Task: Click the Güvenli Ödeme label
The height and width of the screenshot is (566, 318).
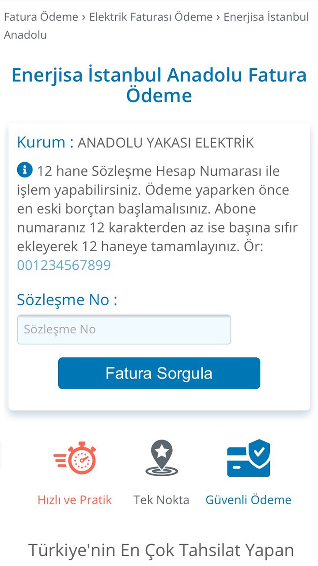Action: point(248,500)
